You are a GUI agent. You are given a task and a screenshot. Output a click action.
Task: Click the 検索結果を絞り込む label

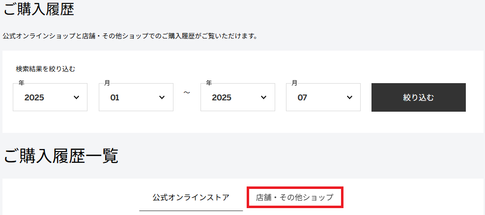pyautogui.click(x=46, y=69)
